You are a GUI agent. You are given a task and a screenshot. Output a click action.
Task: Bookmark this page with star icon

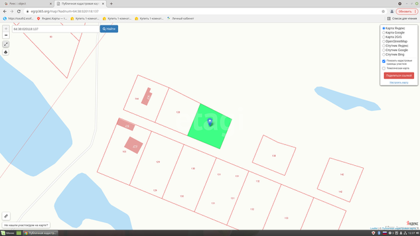[x=383, y=11]
